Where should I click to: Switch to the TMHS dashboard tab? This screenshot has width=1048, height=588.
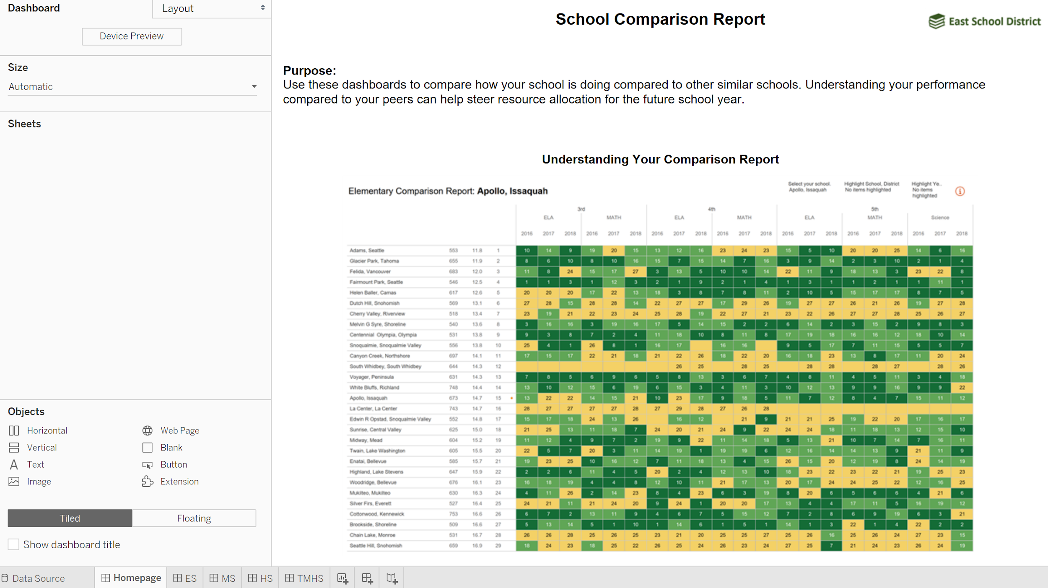(x=304, y=578)
